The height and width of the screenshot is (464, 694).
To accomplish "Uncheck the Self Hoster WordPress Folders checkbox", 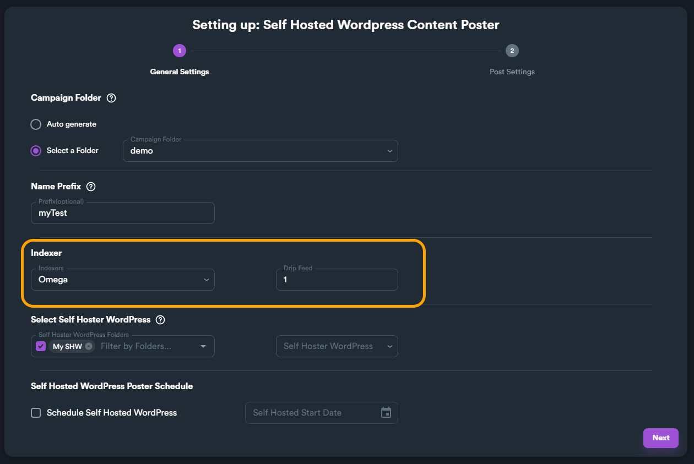I will [41, 346].
